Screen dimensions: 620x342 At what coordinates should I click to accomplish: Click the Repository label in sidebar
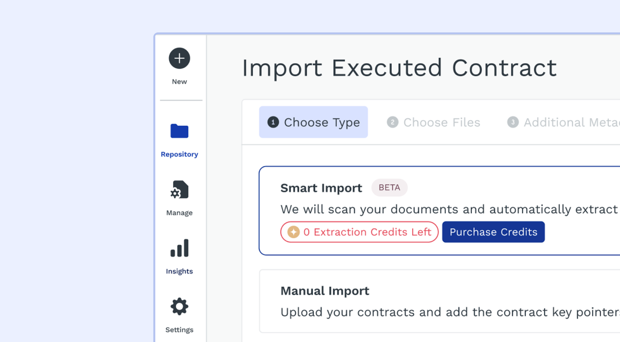click(179, 154)
